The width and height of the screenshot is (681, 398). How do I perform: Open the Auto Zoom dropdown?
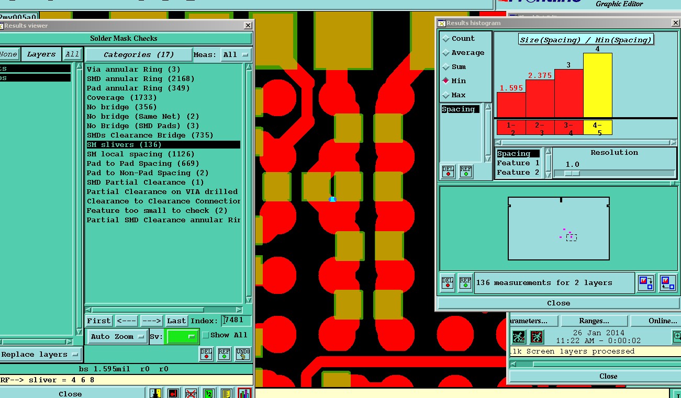coord(118,337)
